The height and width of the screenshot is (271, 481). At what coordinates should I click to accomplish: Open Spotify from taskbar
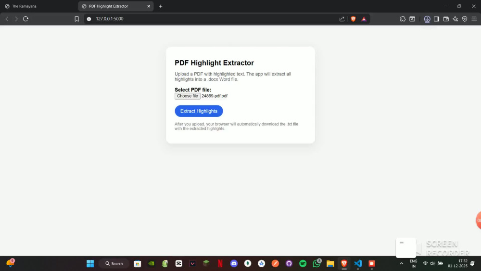coord(303,263)
